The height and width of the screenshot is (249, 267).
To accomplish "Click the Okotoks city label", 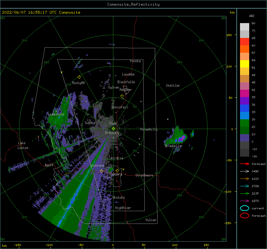I will [119, 197].
